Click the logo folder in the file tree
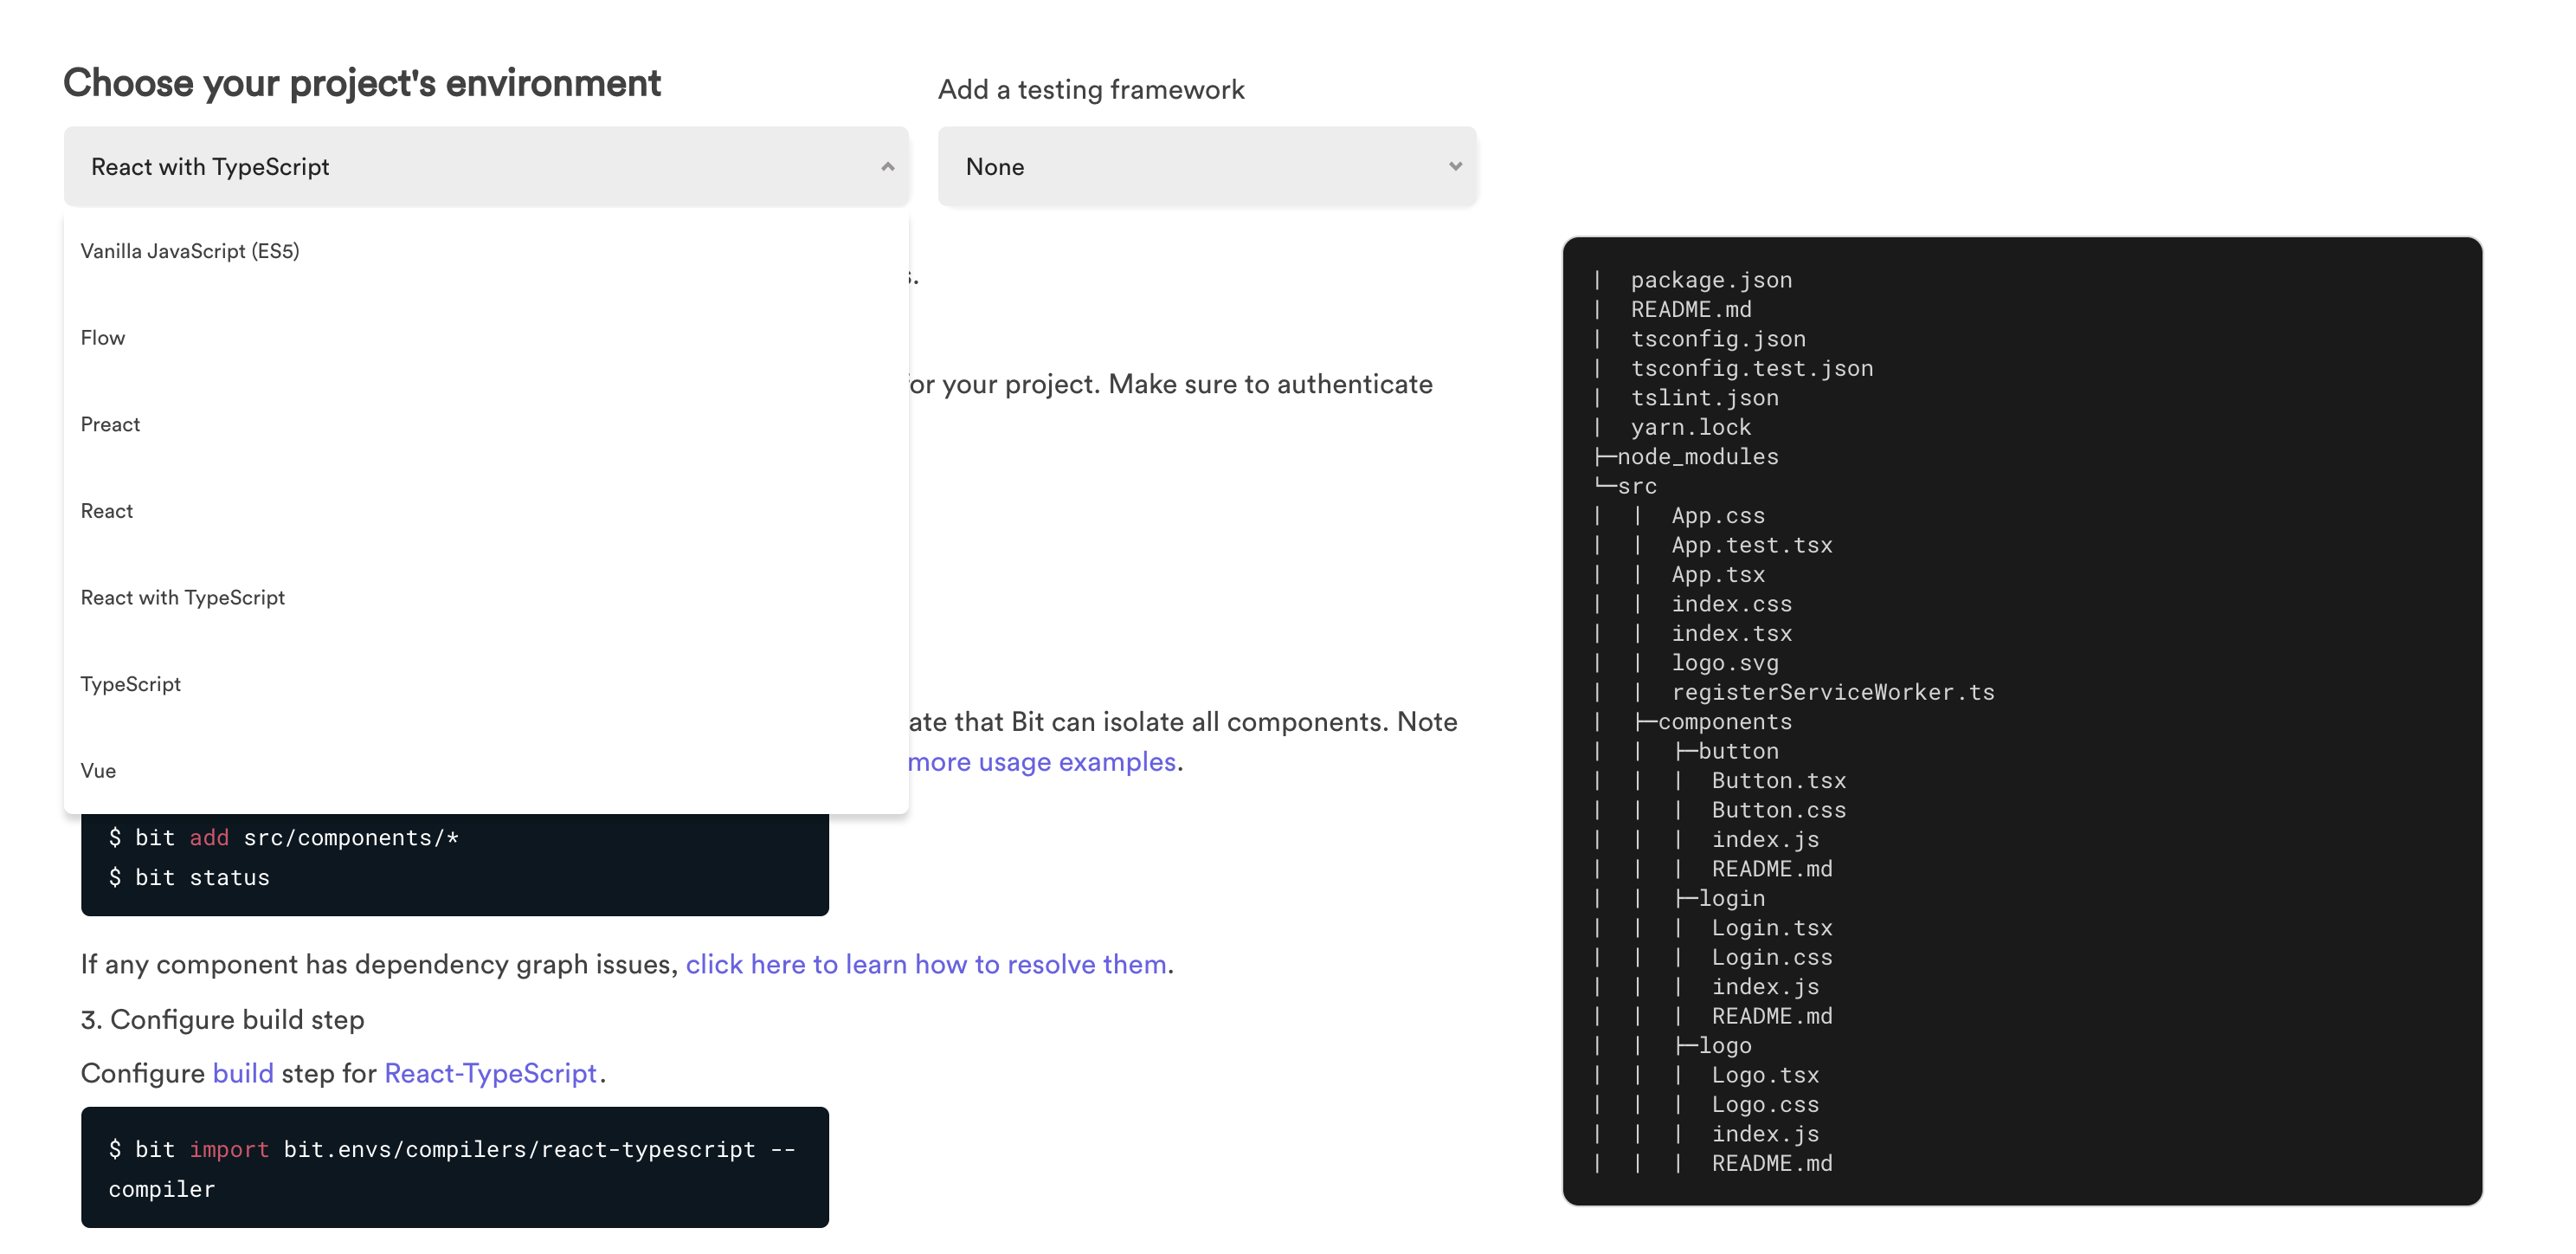2576x1254 pixels. click(1725, 1046)
